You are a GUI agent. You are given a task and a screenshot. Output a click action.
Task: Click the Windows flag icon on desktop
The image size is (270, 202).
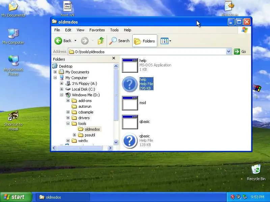click(x=257, y=88)
